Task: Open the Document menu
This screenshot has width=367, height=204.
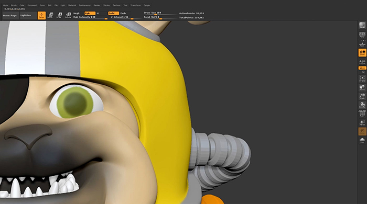Action: pos(32,5)
